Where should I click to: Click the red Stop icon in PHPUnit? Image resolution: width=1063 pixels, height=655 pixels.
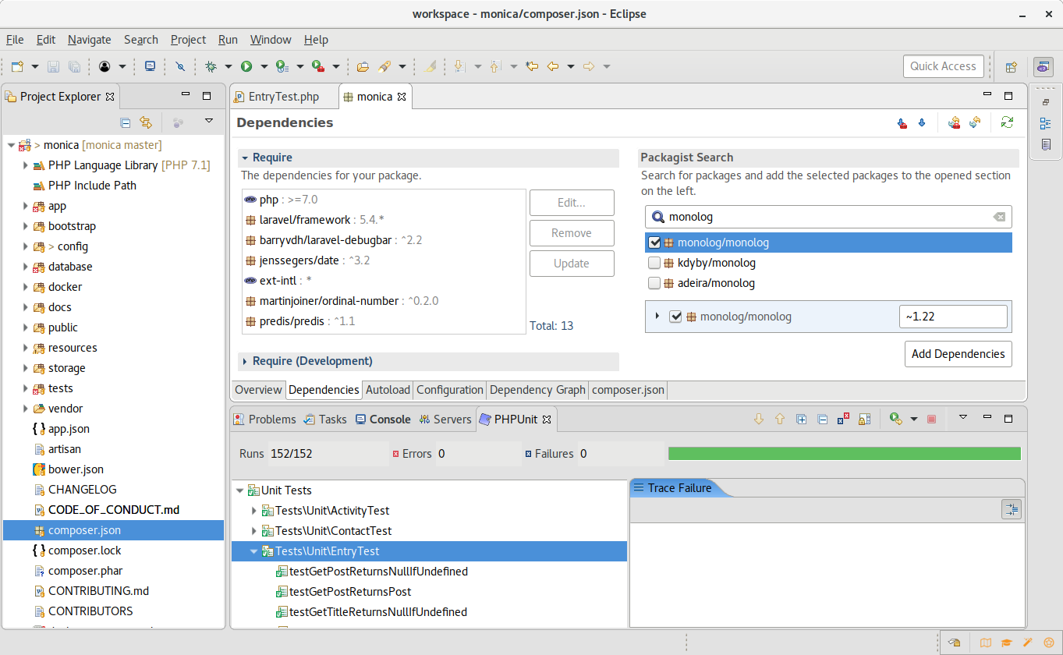pyautogui.click(x=931, y=420)
